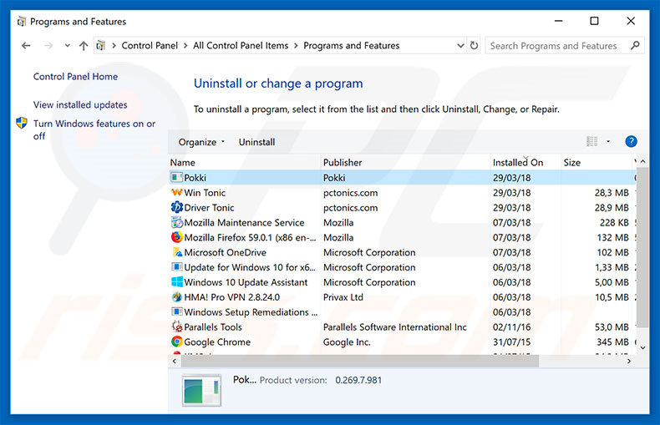This screenshot has height=425, width=660.
Task: Click the Google Chrome icon in list
Action: point(176,342)
